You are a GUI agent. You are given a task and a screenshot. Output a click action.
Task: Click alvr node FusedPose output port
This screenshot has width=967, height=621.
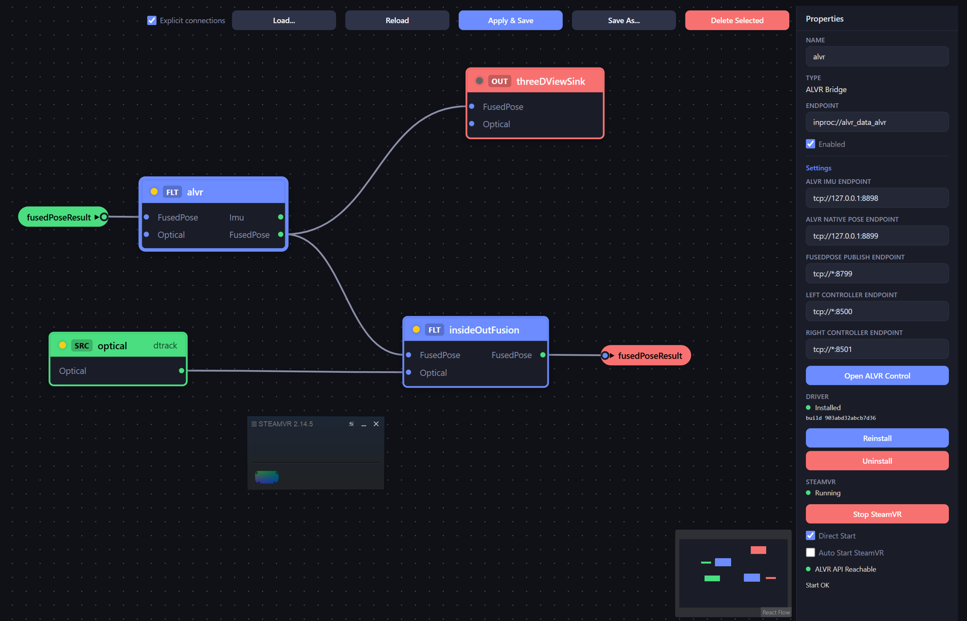point(281,235)
